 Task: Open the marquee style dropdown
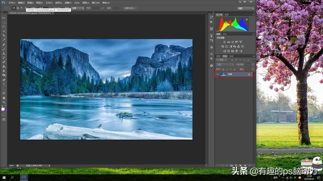[x=78, y=8]
